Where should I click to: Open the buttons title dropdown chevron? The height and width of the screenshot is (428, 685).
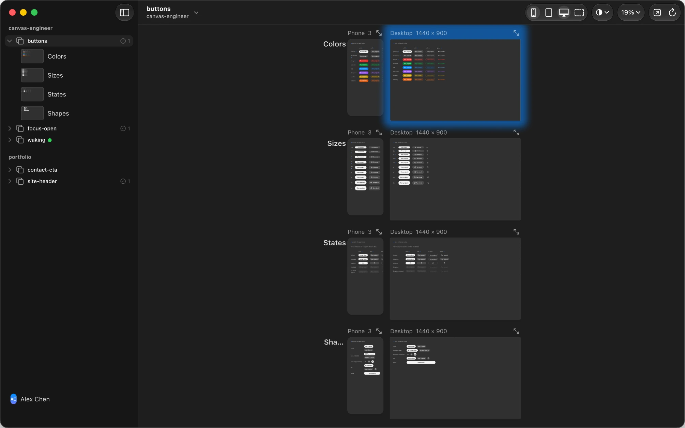click(x=196, y=13)
